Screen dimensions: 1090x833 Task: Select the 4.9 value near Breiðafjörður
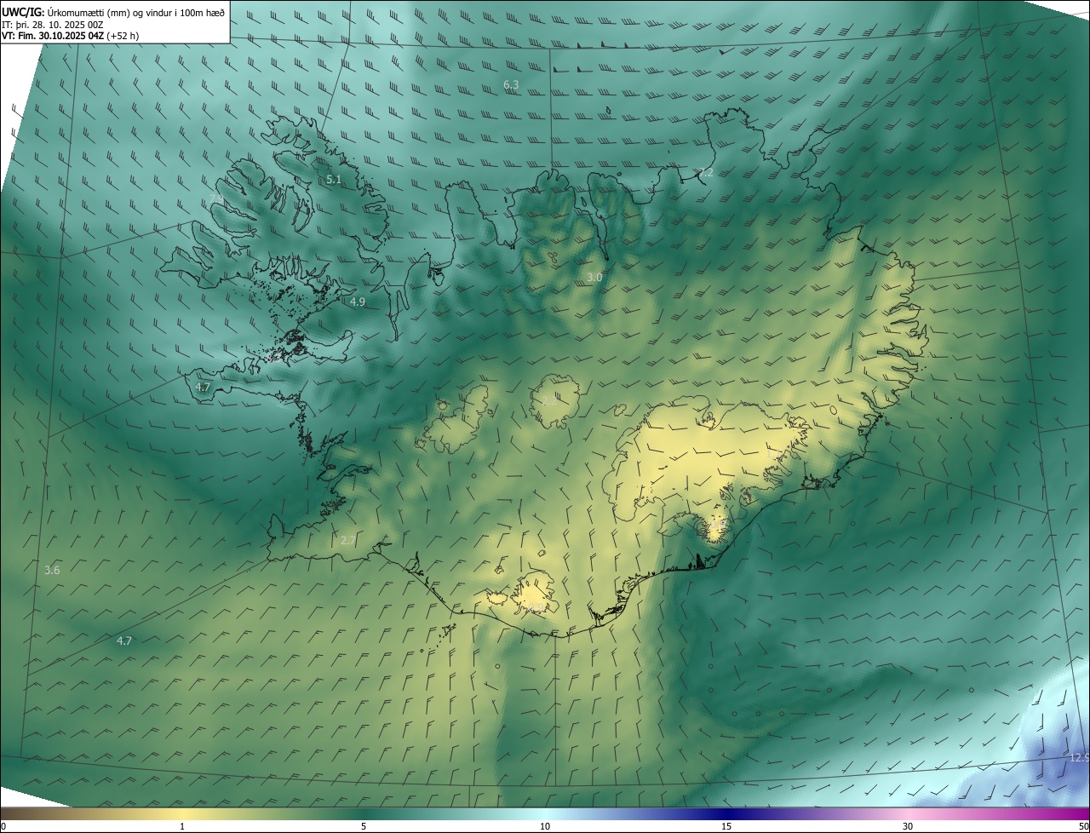click(358, 302)
